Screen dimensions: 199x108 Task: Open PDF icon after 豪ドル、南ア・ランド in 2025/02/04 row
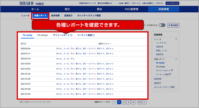[95, 49]
